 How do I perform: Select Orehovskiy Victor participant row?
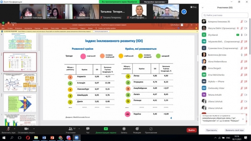(225, 88)
